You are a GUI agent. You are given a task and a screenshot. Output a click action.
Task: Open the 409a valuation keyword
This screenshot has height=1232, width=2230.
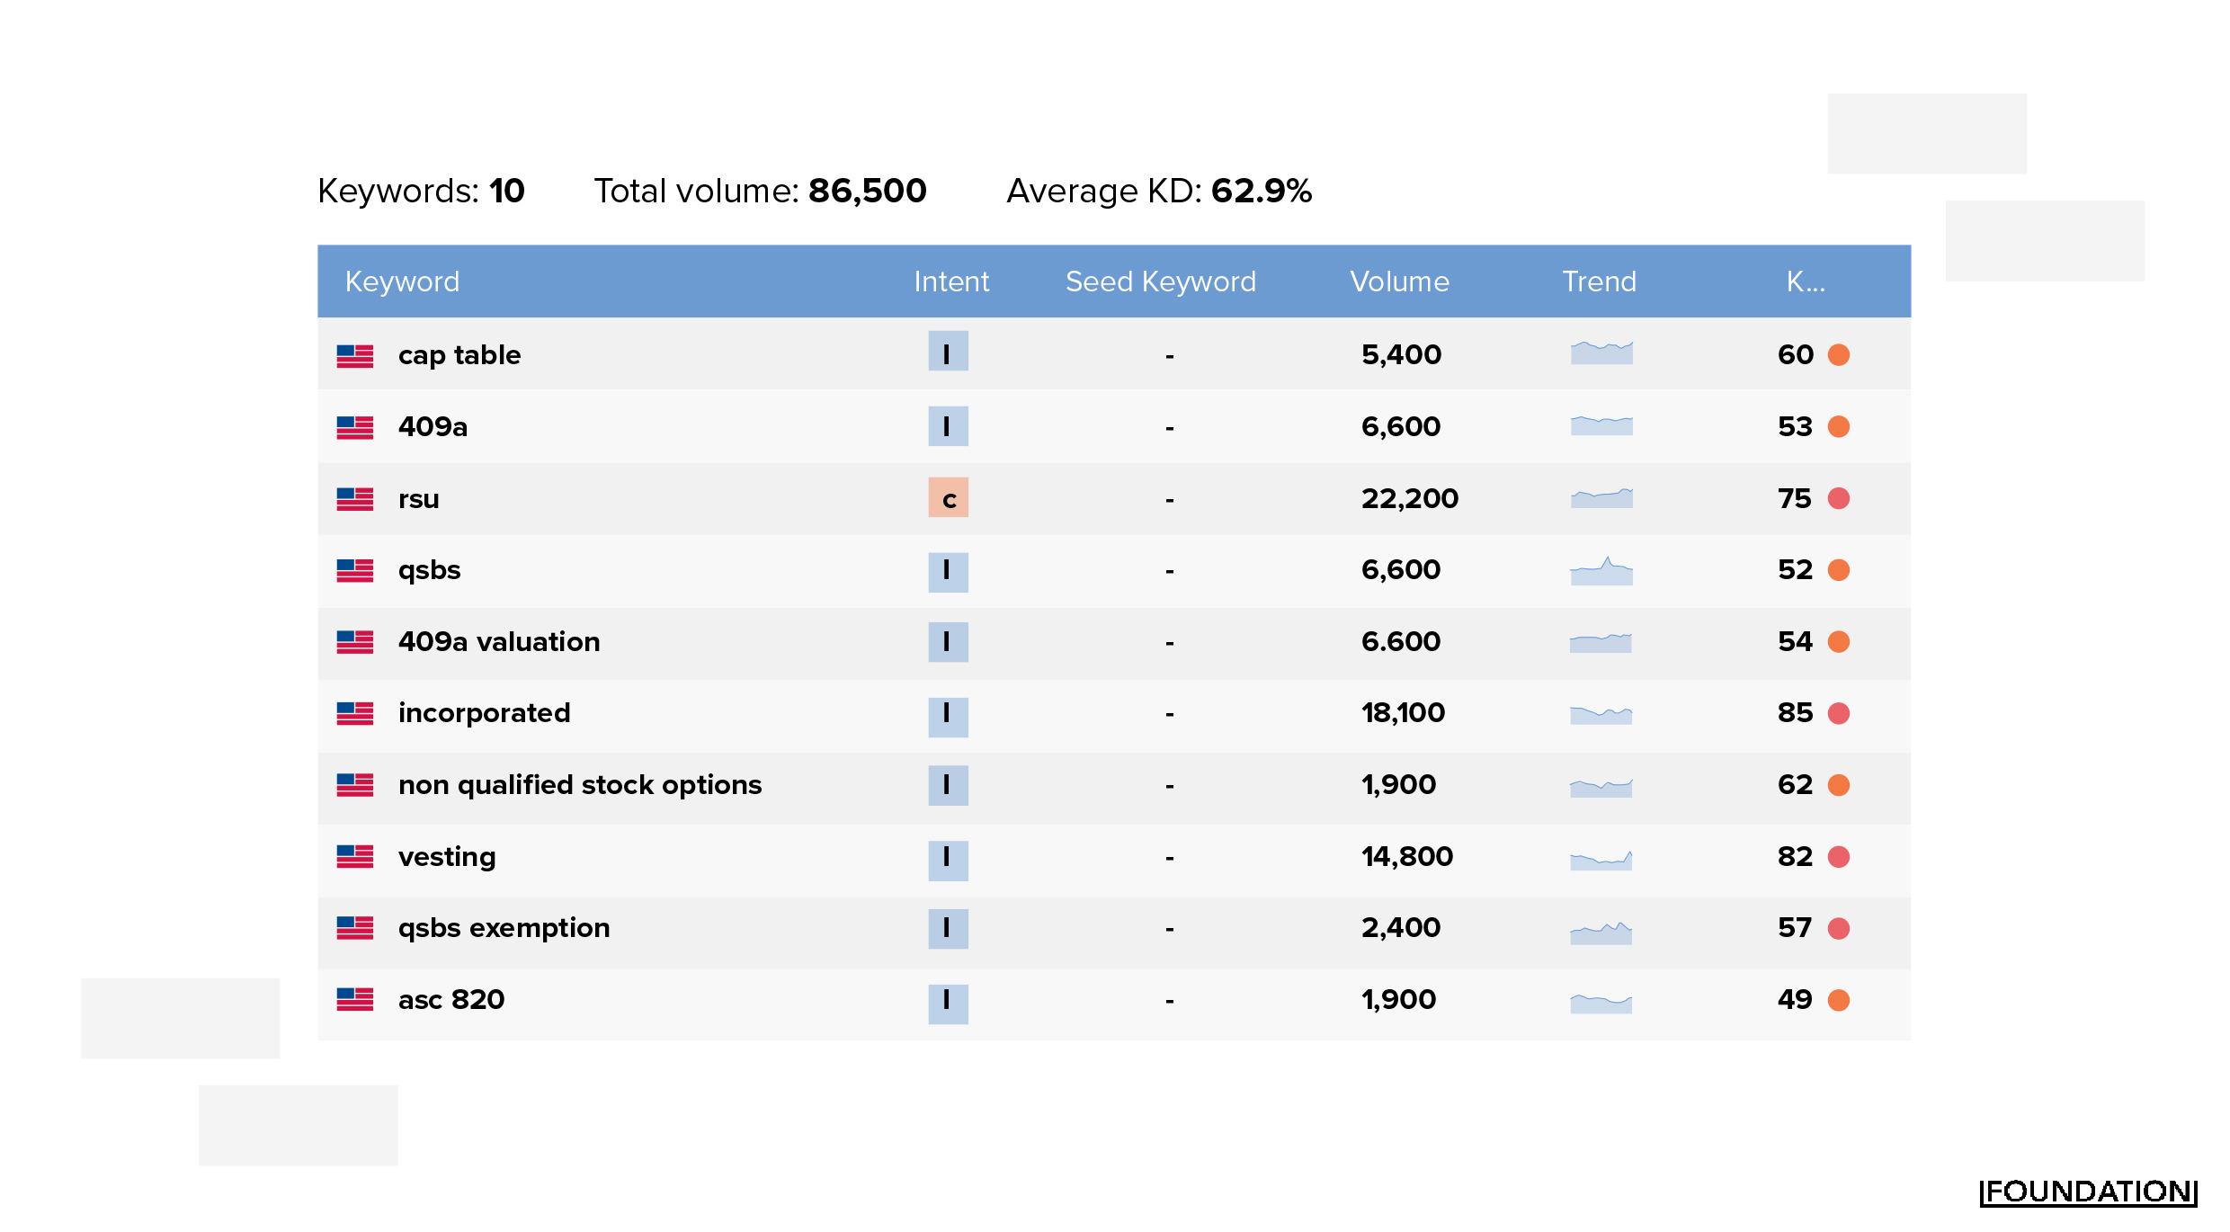pos(499,642)
